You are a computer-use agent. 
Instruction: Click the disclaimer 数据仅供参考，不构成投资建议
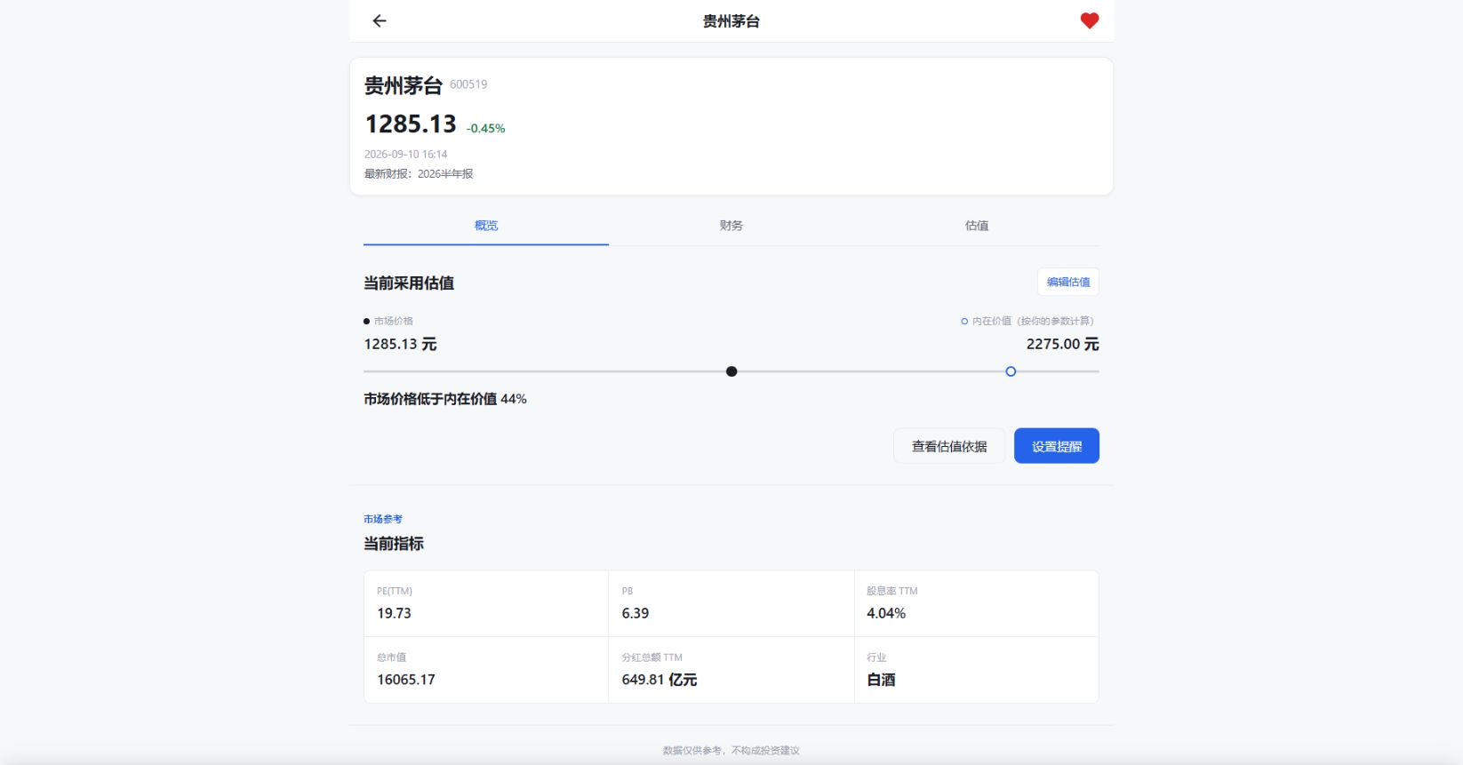[x=731, y=751]
